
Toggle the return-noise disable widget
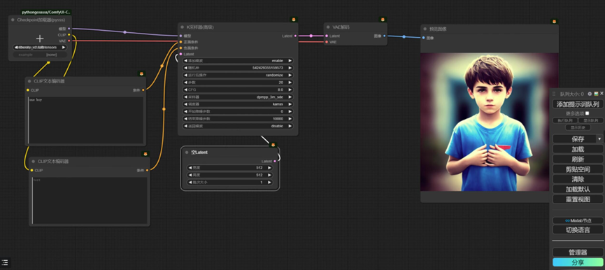click(238, 126)
